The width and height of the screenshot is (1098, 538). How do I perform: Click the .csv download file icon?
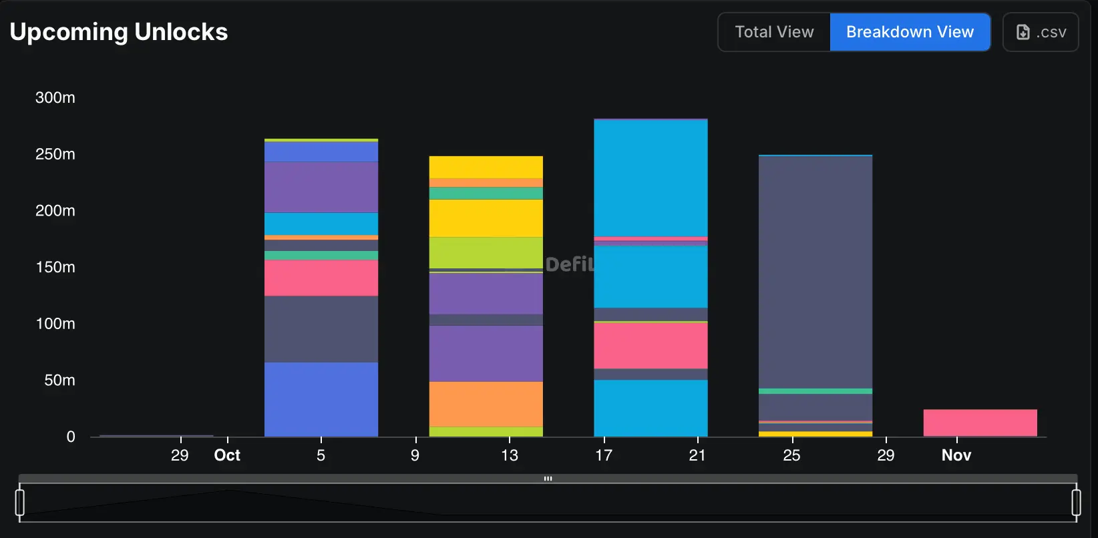[x=1023, y=32]
